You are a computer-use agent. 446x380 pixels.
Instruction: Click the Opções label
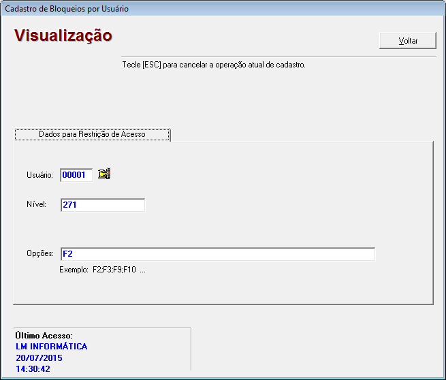tap(40, 253)
